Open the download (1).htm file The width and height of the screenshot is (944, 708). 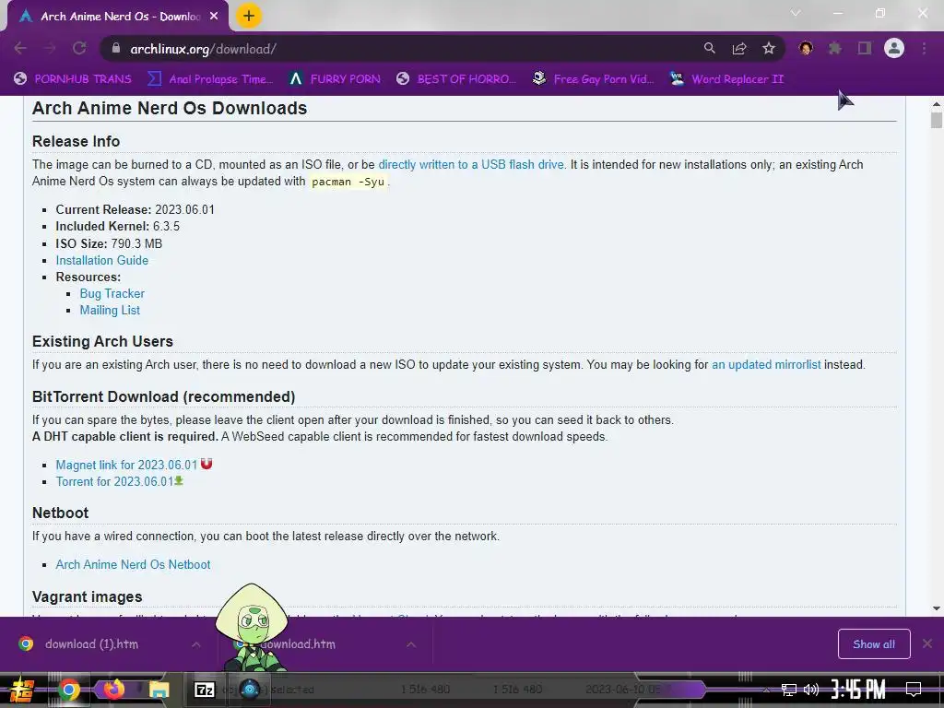pyautogui.click(x=91, y=644)
